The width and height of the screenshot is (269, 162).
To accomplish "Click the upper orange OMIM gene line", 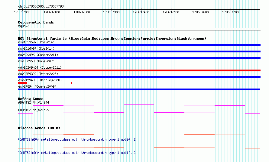I will [139, 135].
